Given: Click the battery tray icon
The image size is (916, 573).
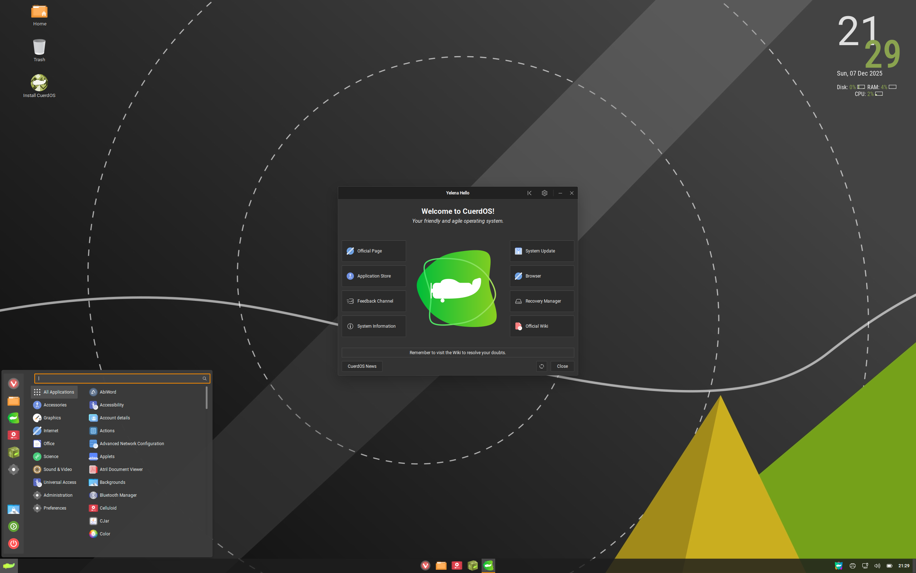Looking at the screenshot, I should tap(890, 566).
